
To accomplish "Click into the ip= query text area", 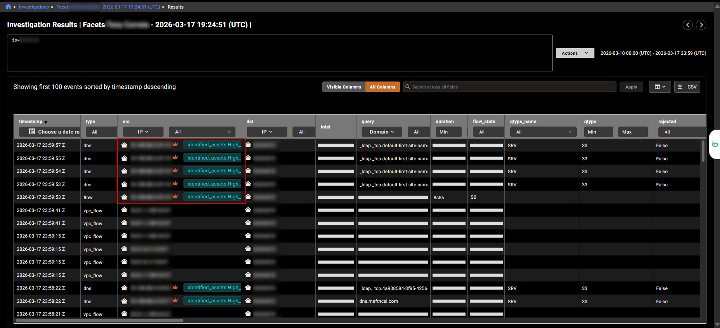I will point(280,53).
